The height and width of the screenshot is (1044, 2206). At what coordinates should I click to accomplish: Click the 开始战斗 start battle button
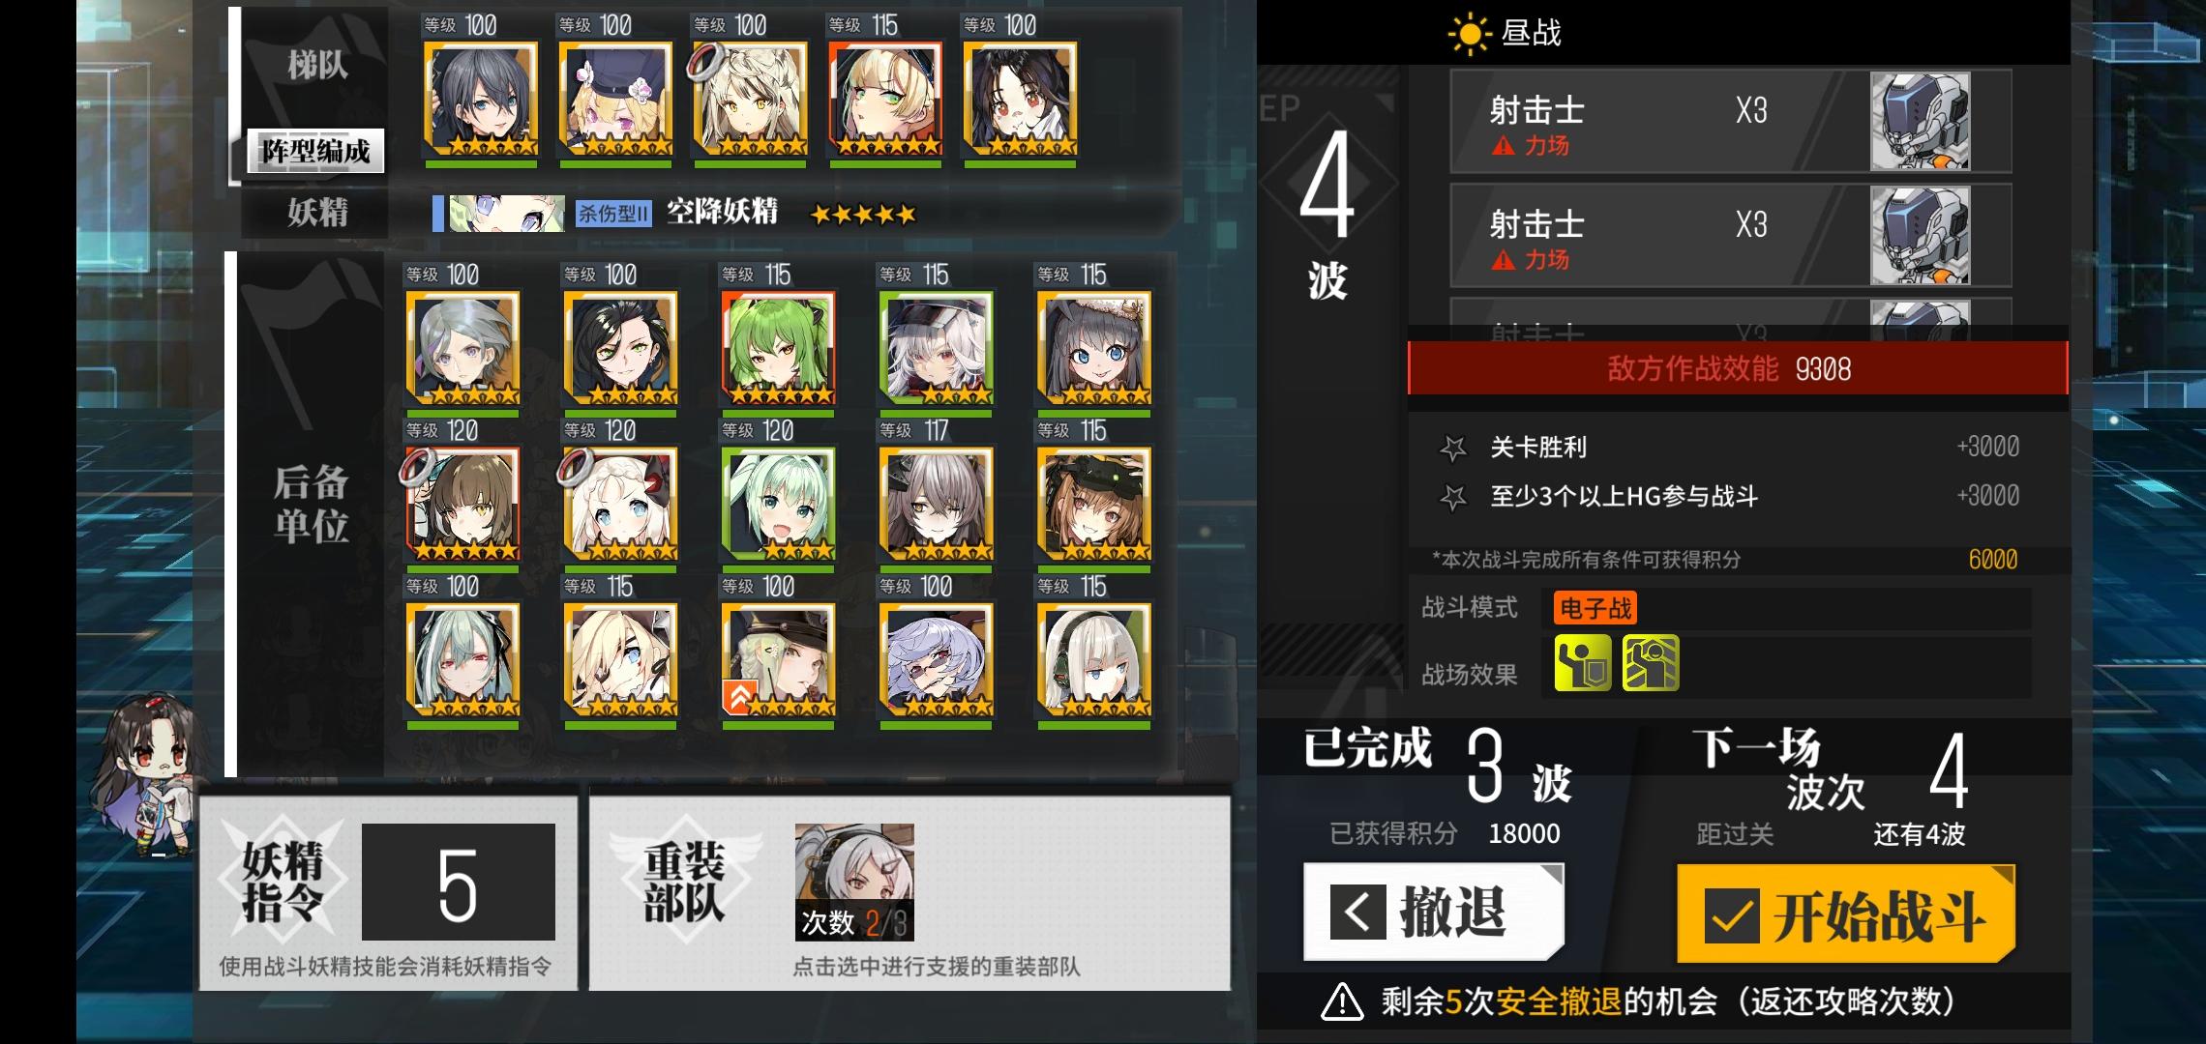pos(1845,914)
